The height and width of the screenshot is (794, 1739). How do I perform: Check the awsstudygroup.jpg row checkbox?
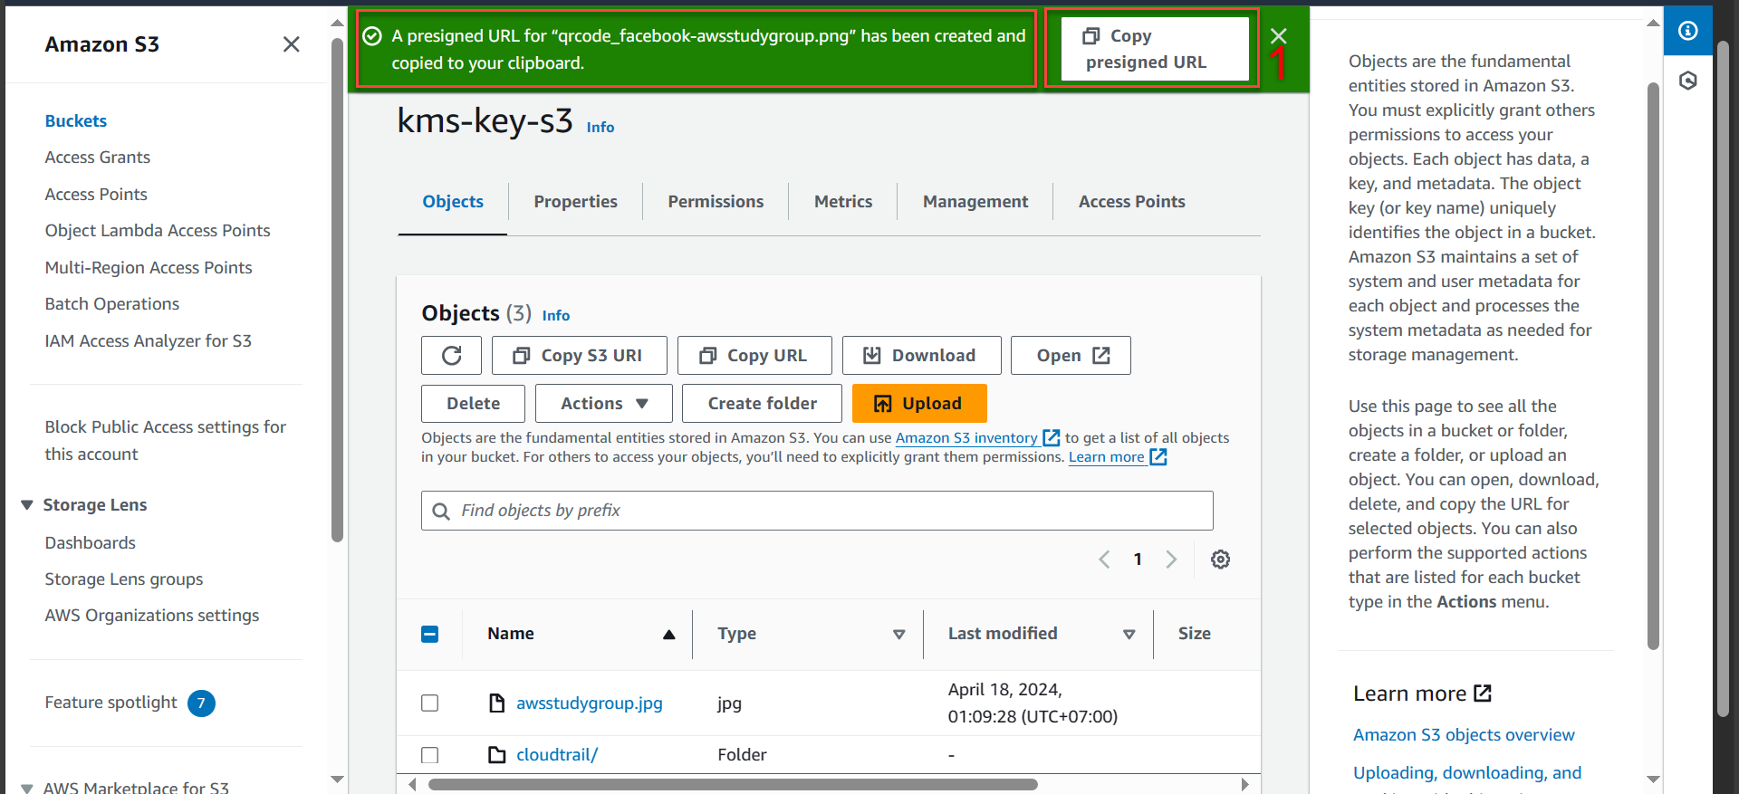coord(430,703)
